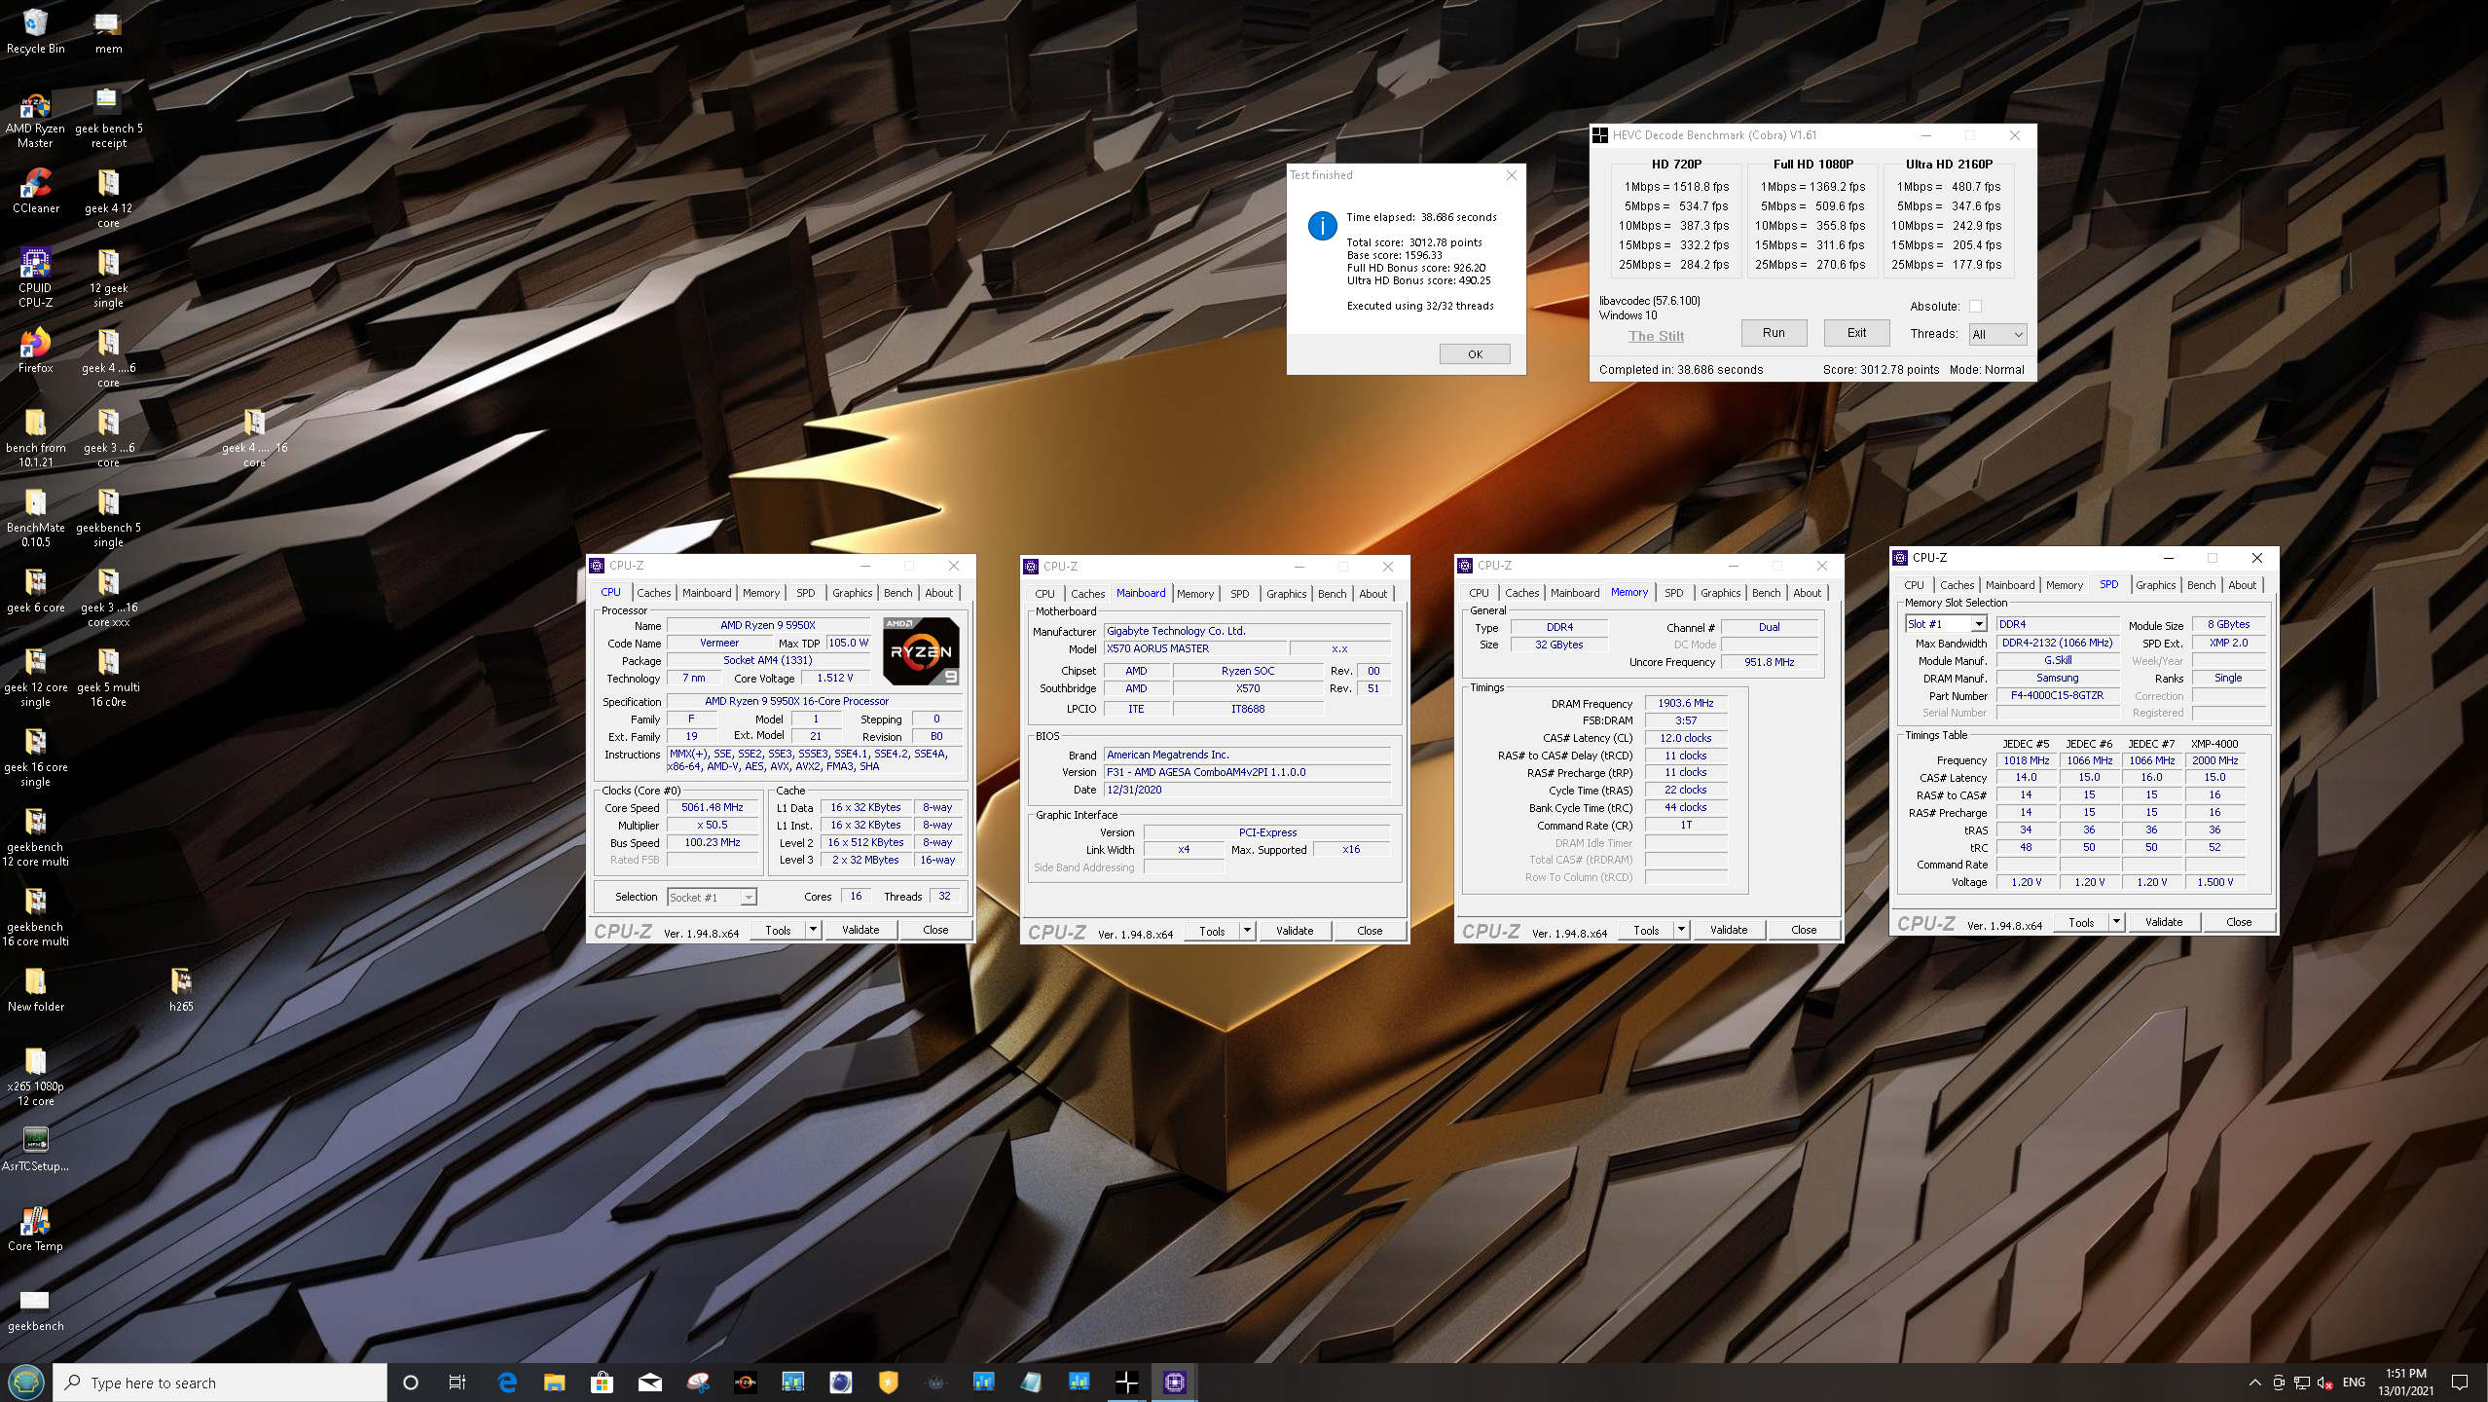Screen dimensions: 2488x1402
Task: Click Core Speed value 5061.48 MHz
Action: point(713,808)
